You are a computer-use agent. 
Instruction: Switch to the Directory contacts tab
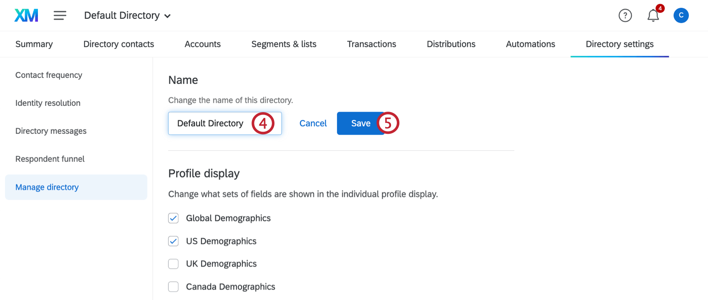coord(119,44)
